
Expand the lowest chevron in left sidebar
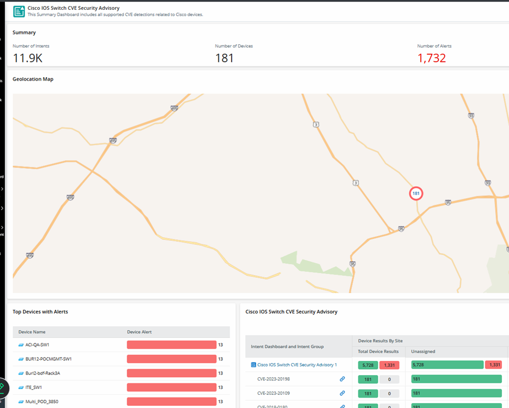[2, 227]
